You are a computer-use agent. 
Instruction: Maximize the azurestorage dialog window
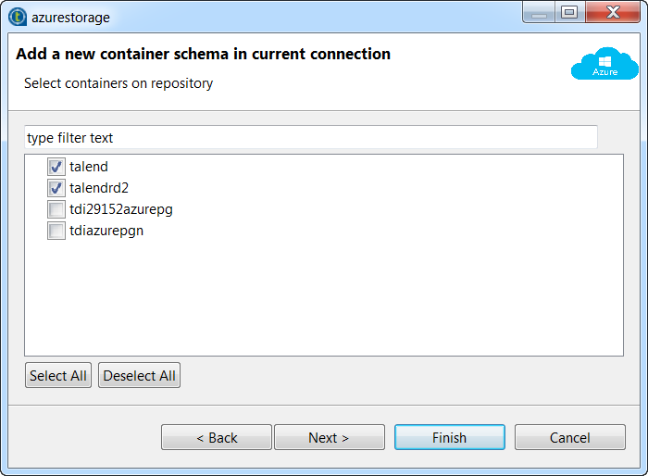(x=568, y=12)
